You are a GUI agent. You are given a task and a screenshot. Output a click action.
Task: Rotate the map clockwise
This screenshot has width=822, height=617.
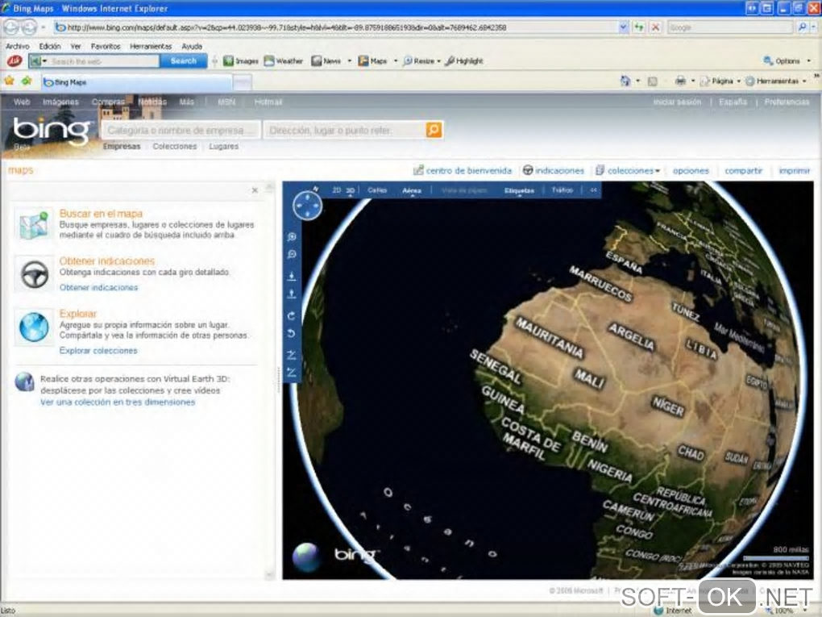click(x=292, y=315)
